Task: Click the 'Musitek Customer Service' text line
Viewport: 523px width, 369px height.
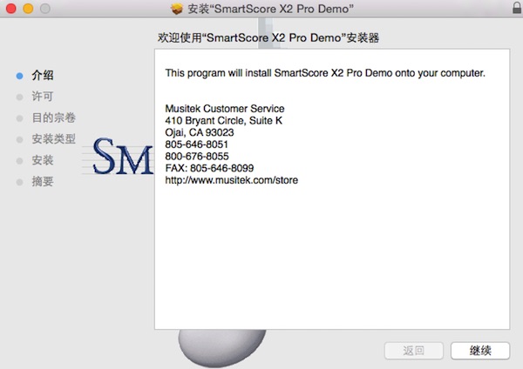Action: pyautogui.click(x=225, y=109)
